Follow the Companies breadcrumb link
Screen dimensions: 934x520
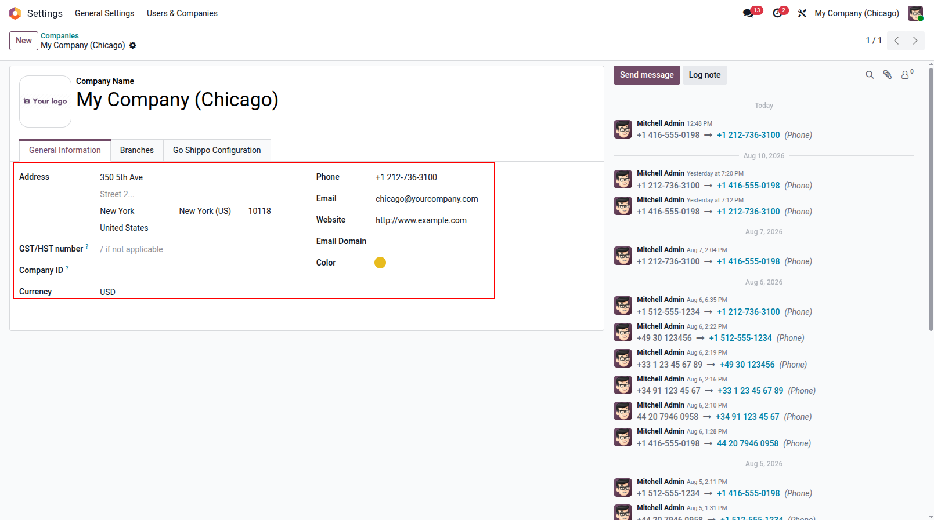point(60,36)
